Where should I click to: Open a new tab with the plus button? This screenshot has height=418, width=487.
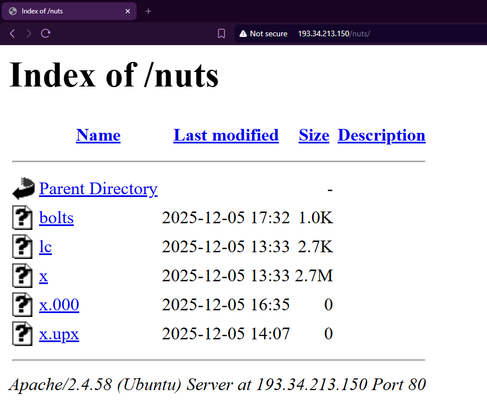(148, 11)
